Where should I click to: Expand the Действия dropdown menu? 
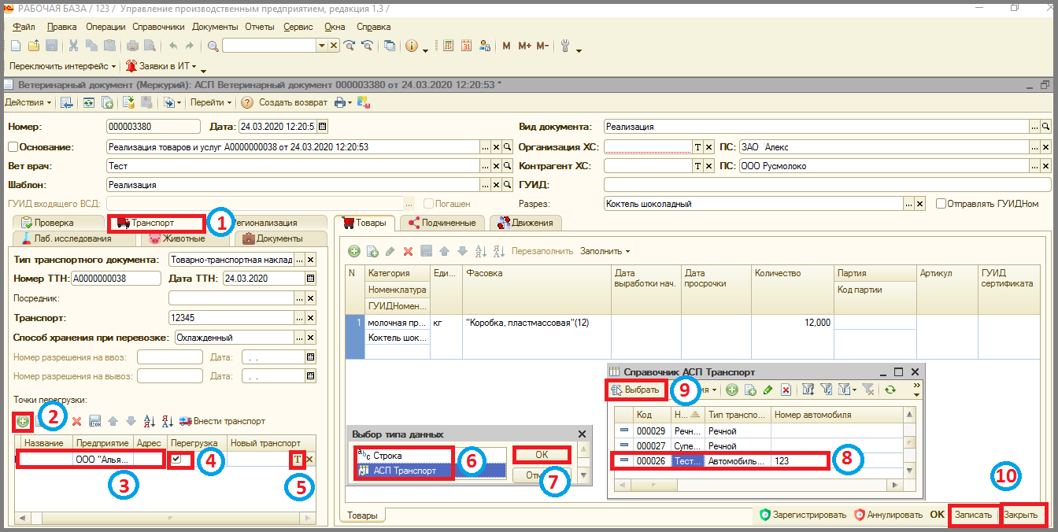28,102
